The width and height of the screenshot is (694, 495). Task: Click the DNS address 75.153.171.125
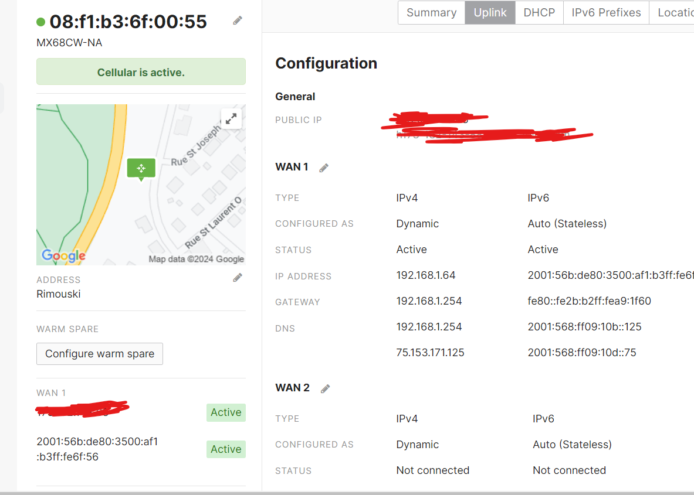pyautogui.click(x=430, y=353)
